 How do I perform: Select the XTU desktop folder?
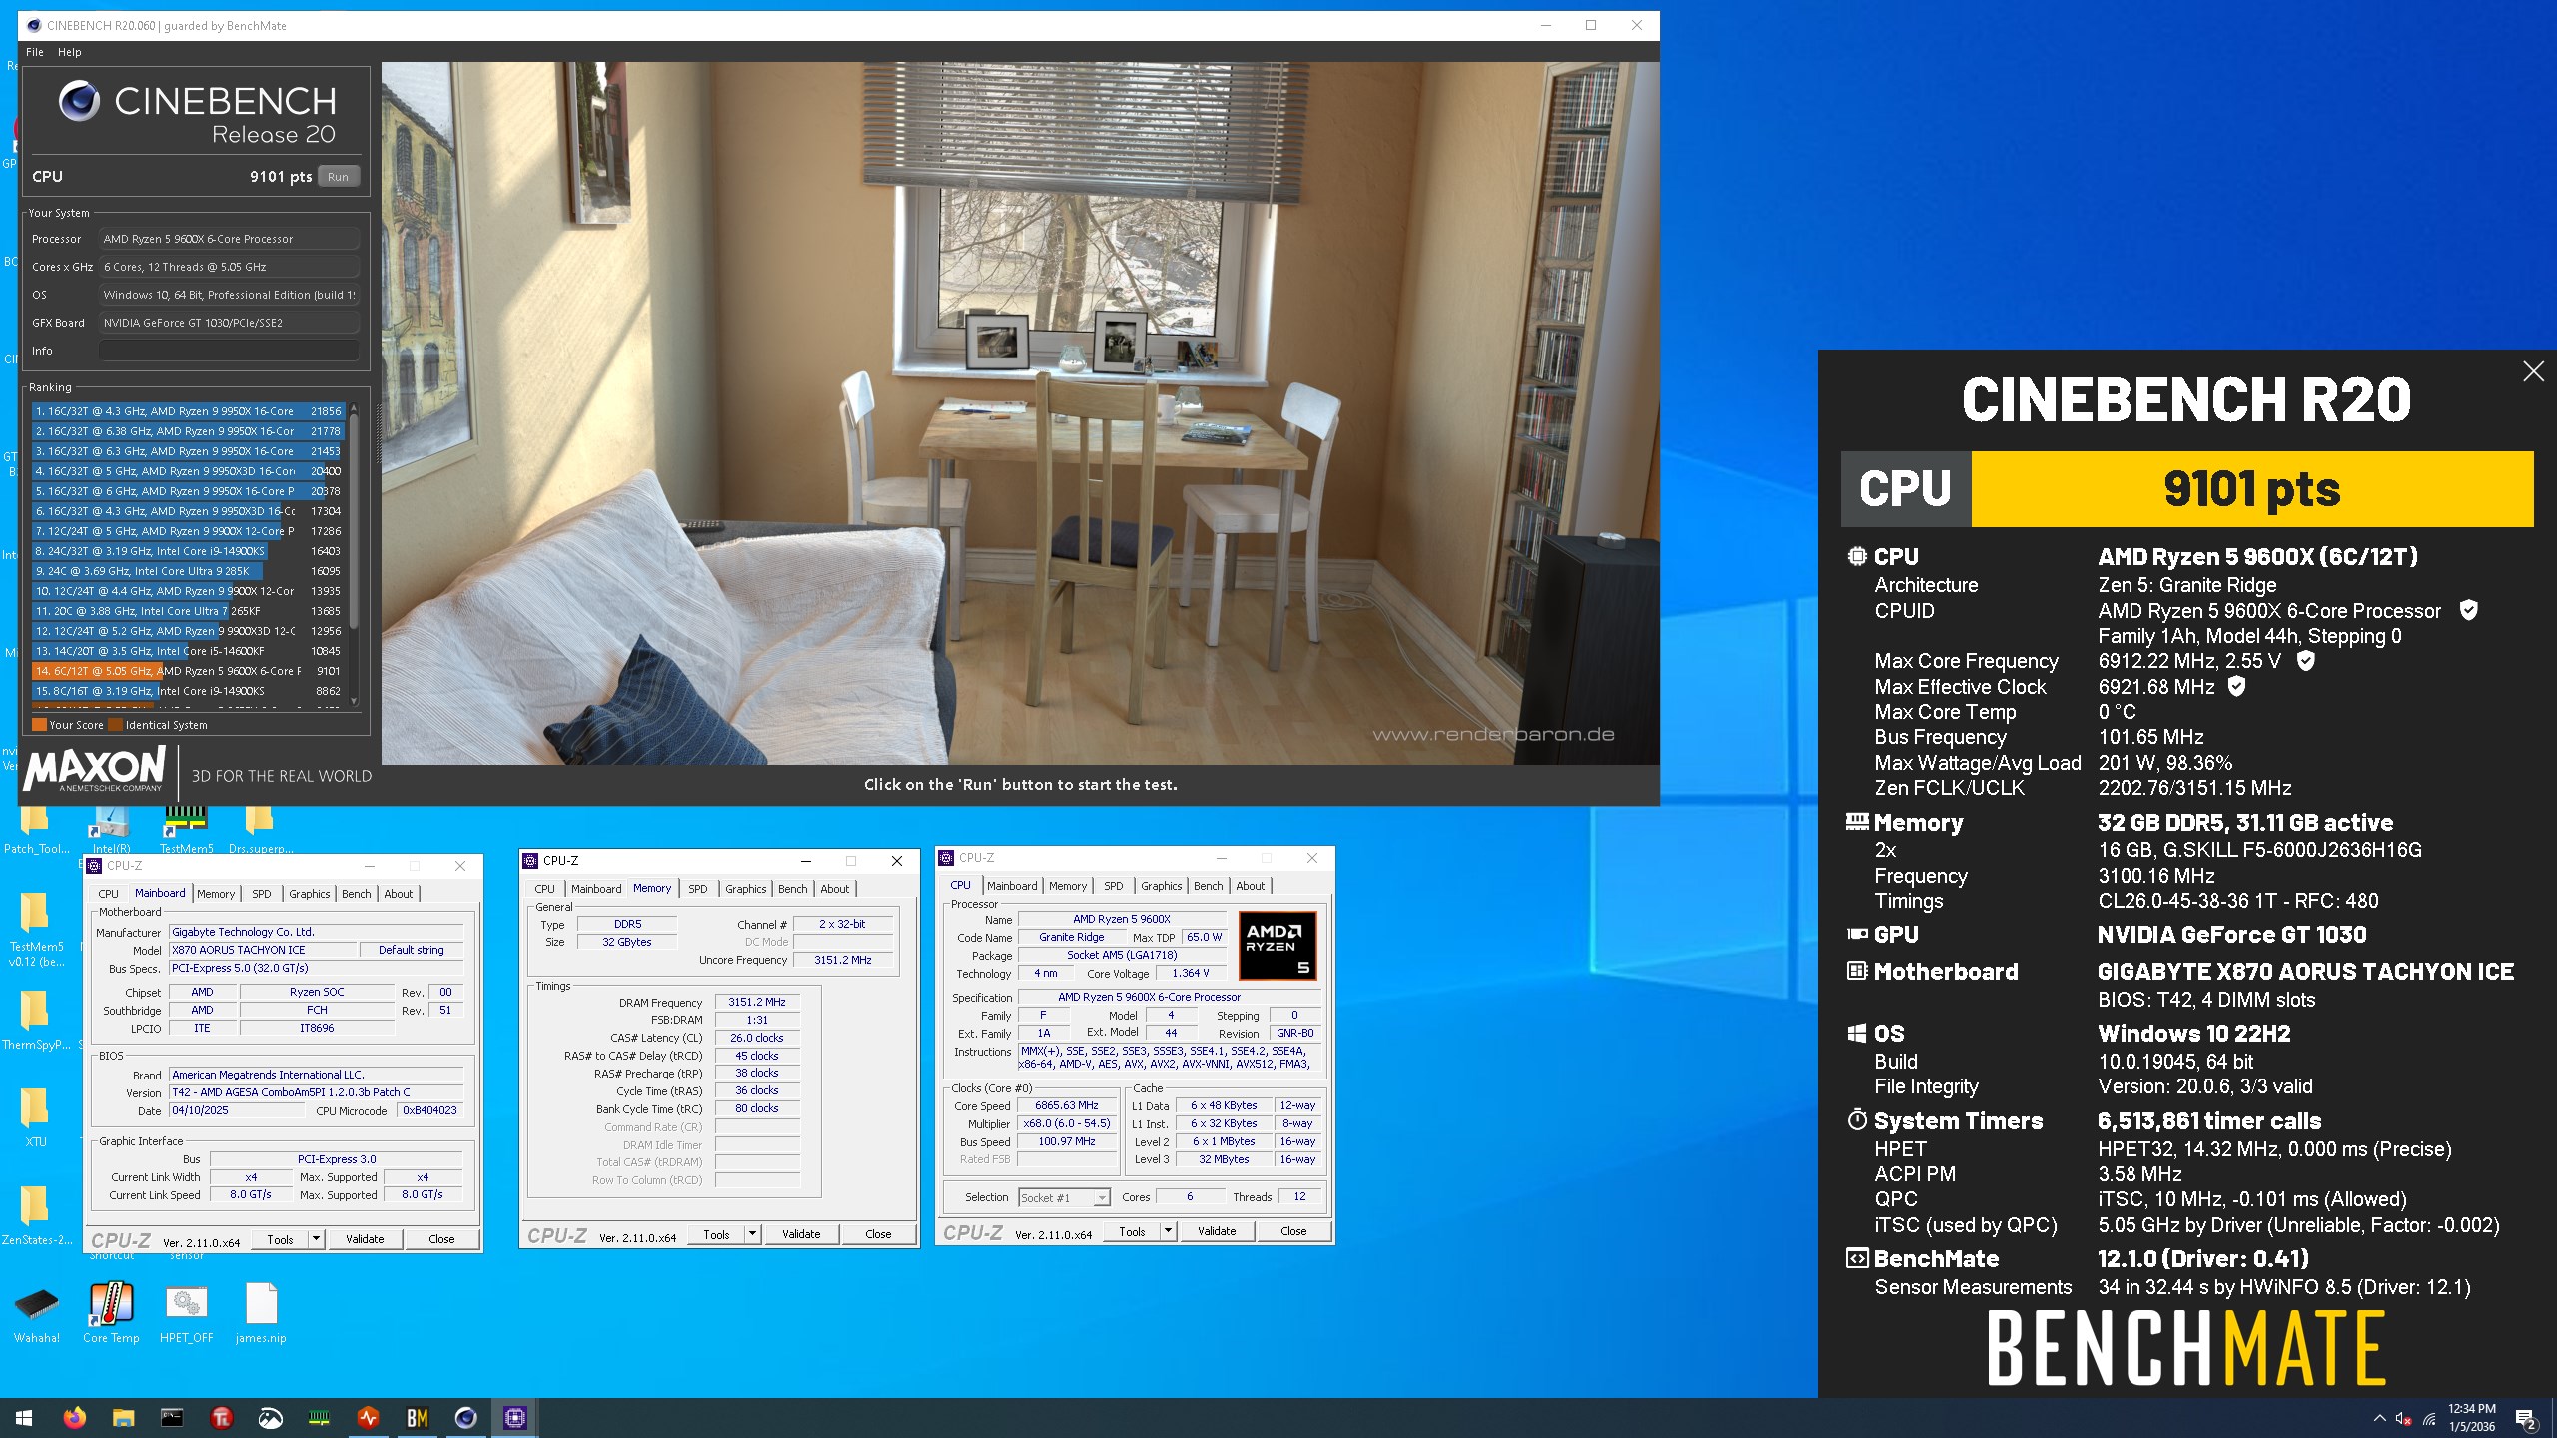[x=35, y=1116]
